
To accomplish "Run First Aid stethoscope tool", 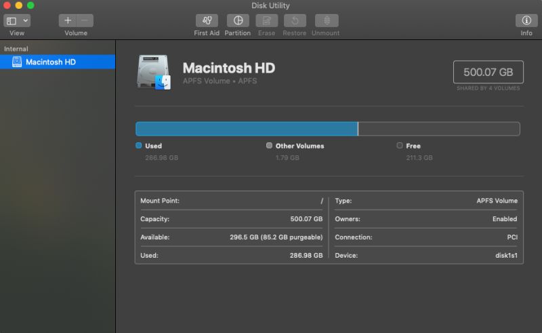I will (x=207, y=20).
